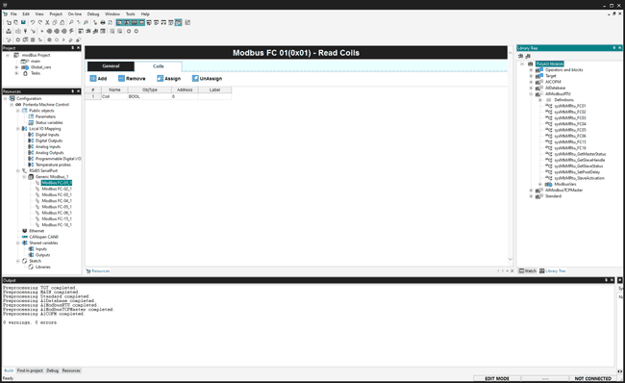The height and width of the screenshot is (383, 625).
Task: Click the Assign icon in Coils toolbar
Action: coord(160,79)
